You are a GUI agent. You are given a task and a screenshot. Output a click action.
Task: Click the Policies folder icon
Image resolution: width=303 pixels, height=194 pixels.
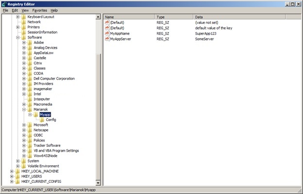click(x=30, y=141)
